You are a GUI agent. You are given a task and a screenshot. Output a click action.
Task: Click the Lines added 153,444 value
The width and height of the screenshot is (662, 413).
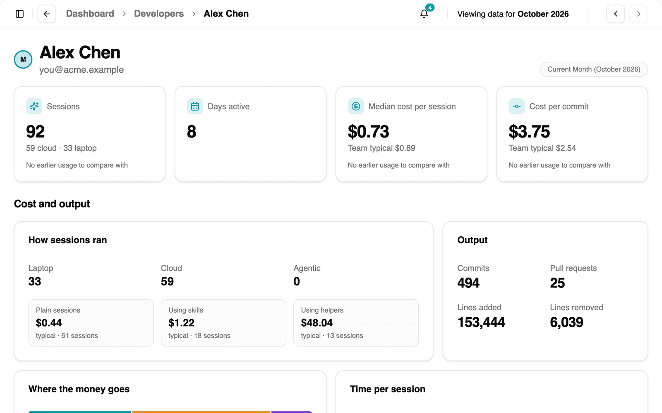(x=481, y=322)
